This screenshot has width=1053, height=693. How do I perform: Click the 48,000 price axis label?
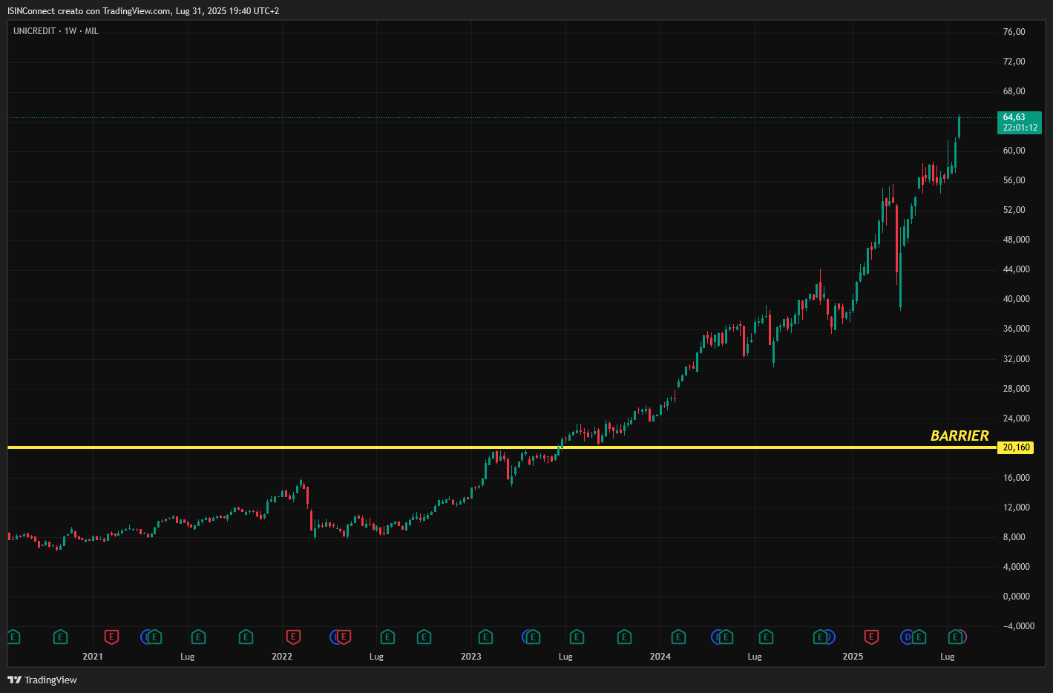[1016, 240]
